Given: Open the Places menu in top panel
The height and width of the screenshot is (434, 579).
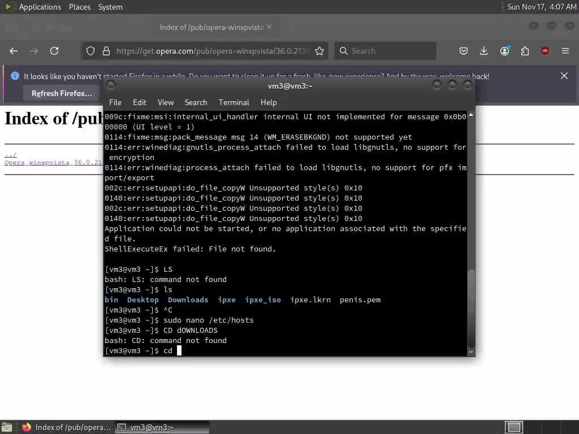Looking at the screenshot, I should pos(79,7).
